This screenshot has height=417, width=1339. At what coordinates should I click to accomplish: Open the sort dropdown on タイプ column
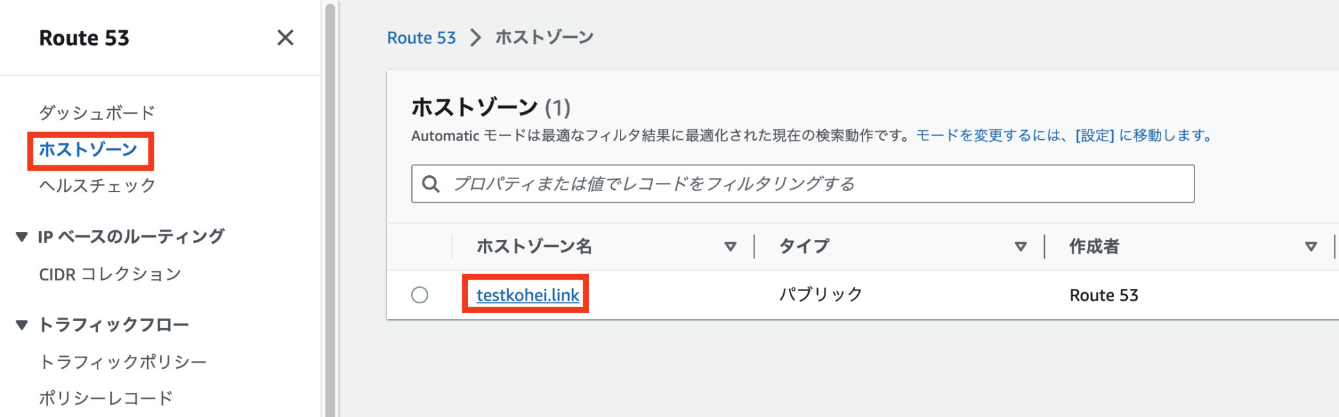point(1019,246)
